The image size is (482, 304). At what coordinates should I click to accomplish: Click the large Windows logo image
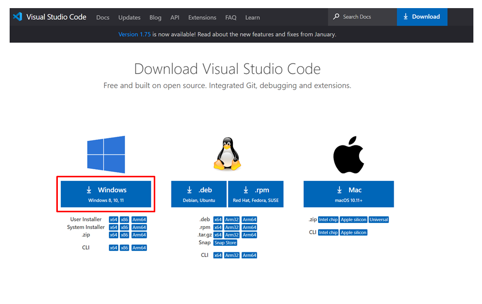pos(106,155)
